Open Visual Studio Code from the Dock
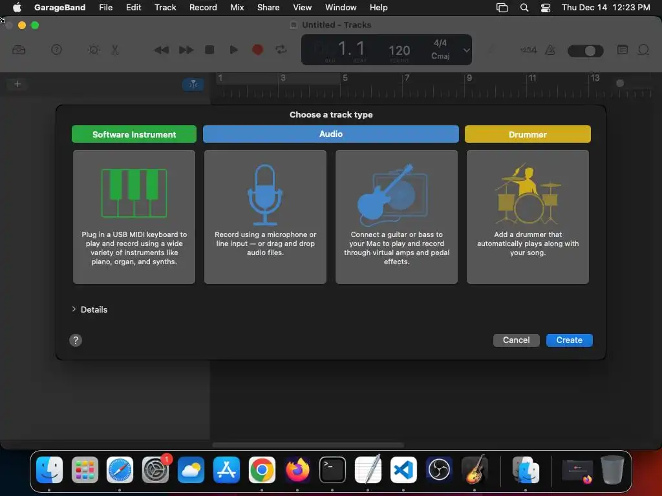The width and height of the screenshot is (662, 496). (x=403, y=470)
